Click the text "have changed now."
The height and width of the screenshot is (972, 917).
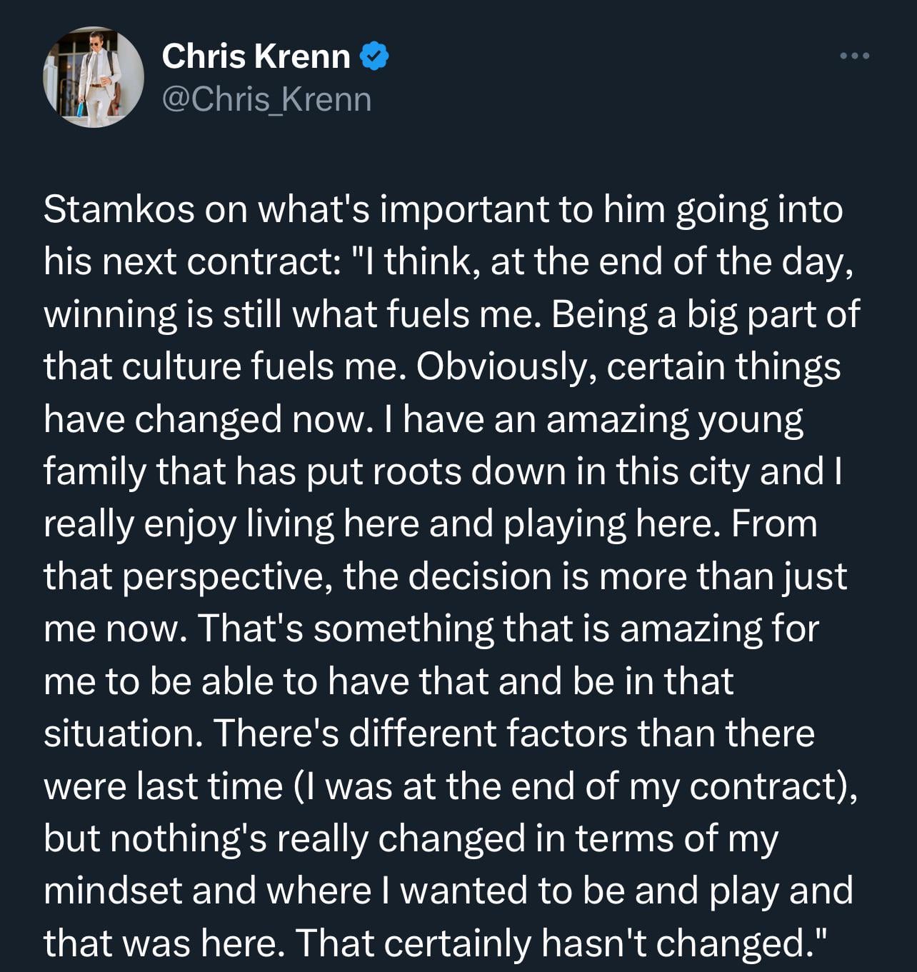pos(204,419)
